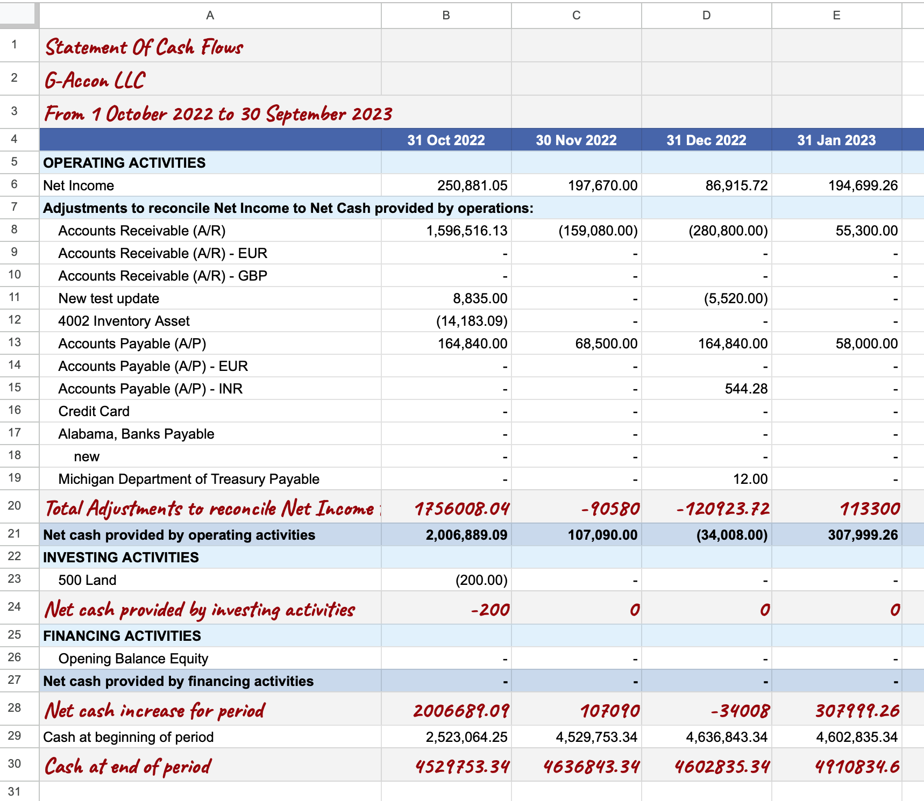Select Total Adjustments value 113300

tap(837, 506)
